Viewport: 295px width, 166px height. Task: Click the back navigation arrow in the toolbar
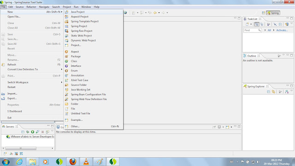tap(155, 12)
